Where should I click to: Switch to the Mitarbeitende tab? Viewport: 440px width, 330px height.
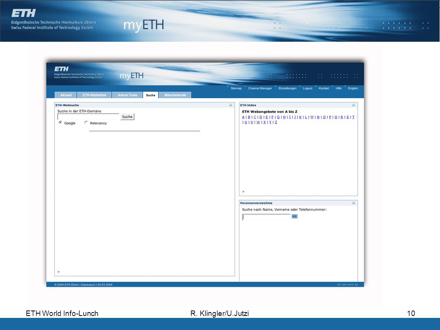click(175, 95)
